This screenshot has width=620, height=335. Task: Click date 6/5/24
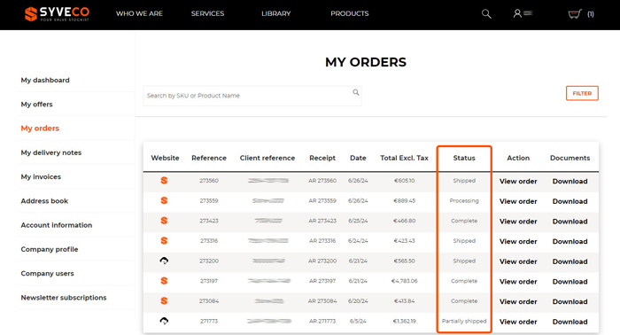tap(358, 321)
